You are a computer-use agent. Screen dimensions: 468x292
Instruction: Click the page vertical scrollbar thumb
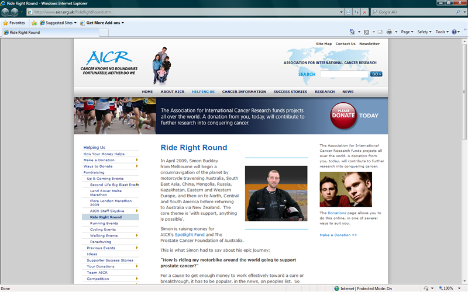[x=464, y=92]
